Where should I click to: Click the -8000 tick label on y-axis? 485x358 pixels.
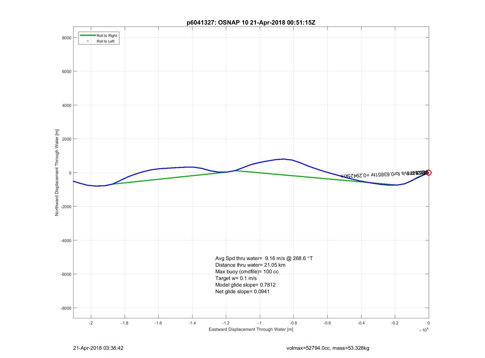[x=66, y=308]
